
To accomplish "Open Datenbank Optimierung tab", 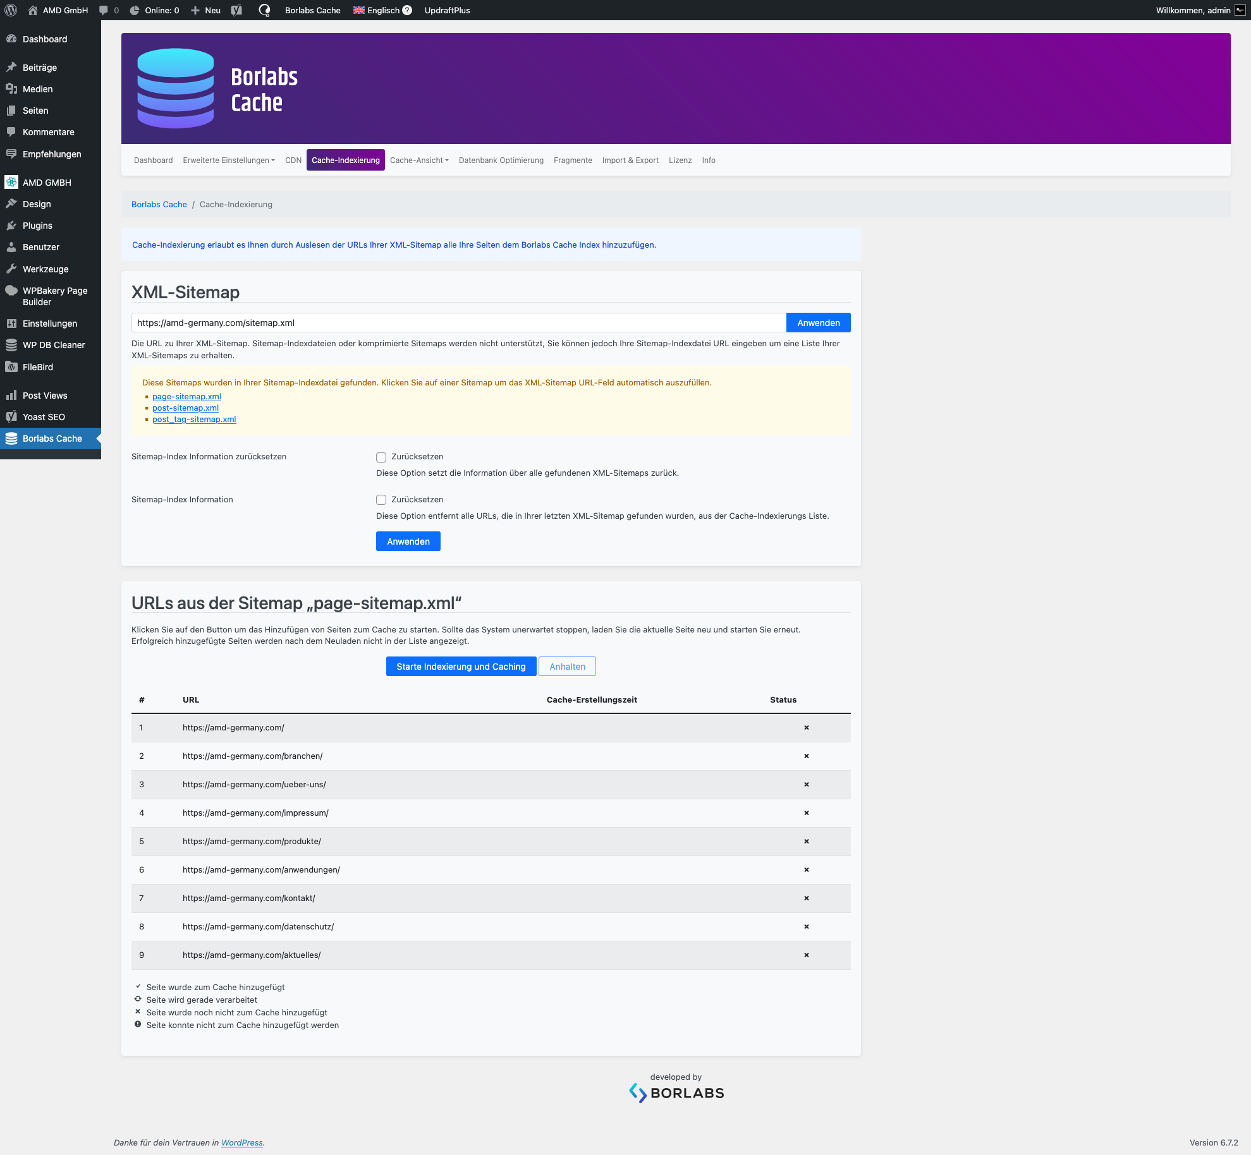I will (x=501, y=160).
